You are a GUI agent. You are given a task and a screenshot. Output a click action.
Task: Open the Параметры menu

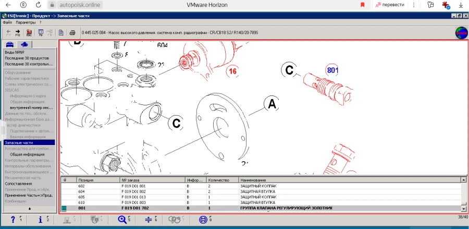coord(26,22)
